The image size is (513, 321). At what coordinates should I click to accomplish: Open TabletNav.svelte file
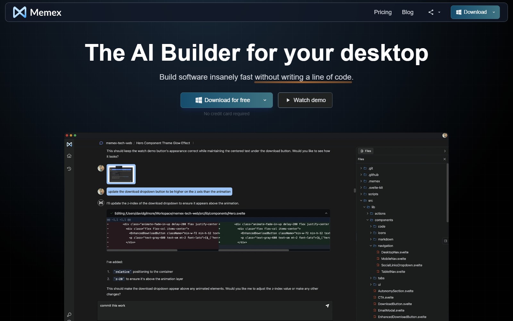393,272
